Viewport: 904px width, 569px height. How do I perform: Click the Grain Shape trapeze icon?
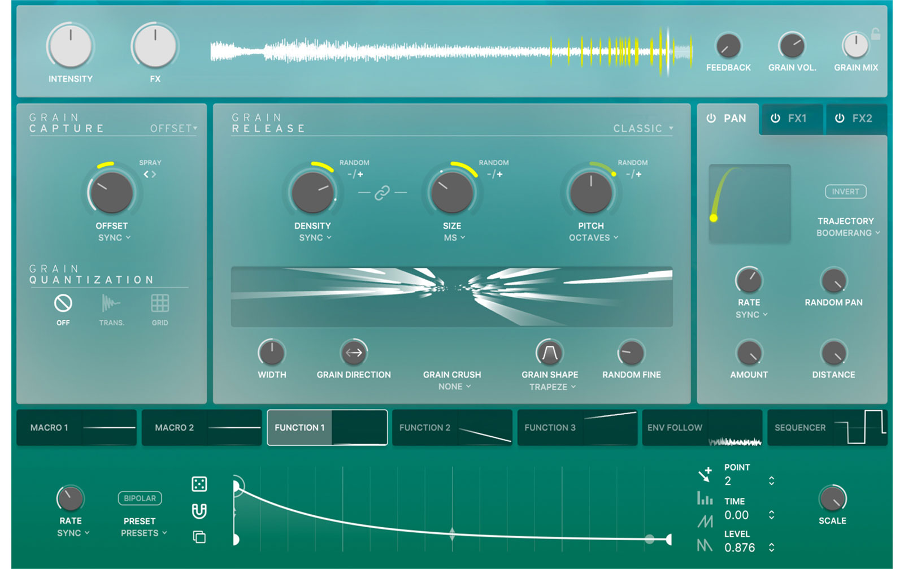[549, 353]
